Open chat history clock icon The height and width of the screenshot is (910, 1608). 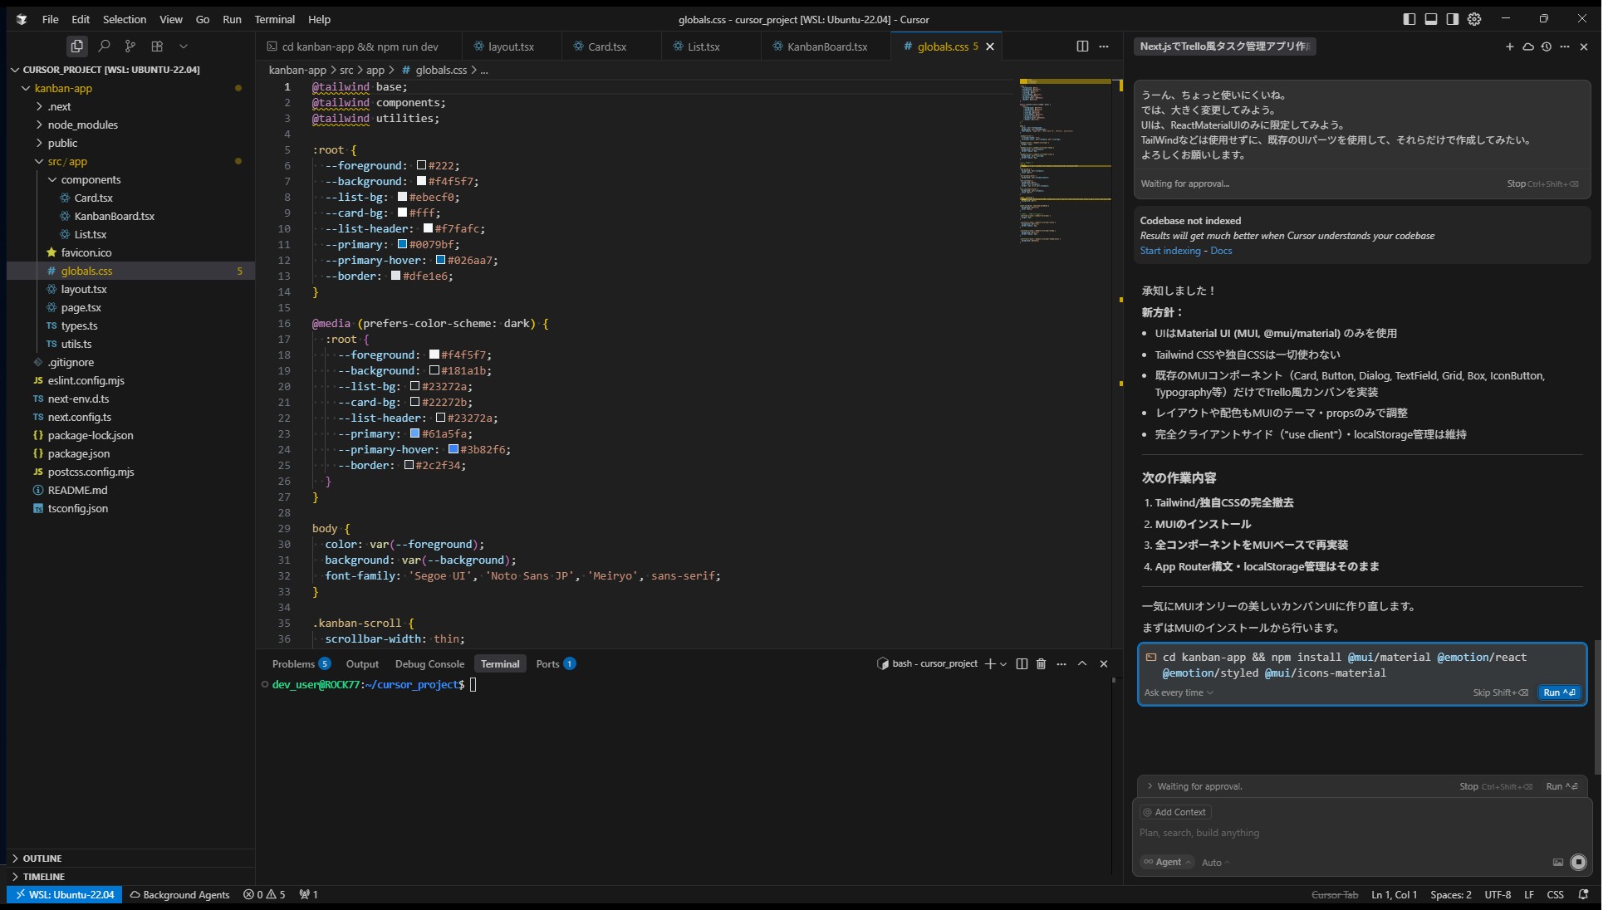click(x=1546, y=46)
